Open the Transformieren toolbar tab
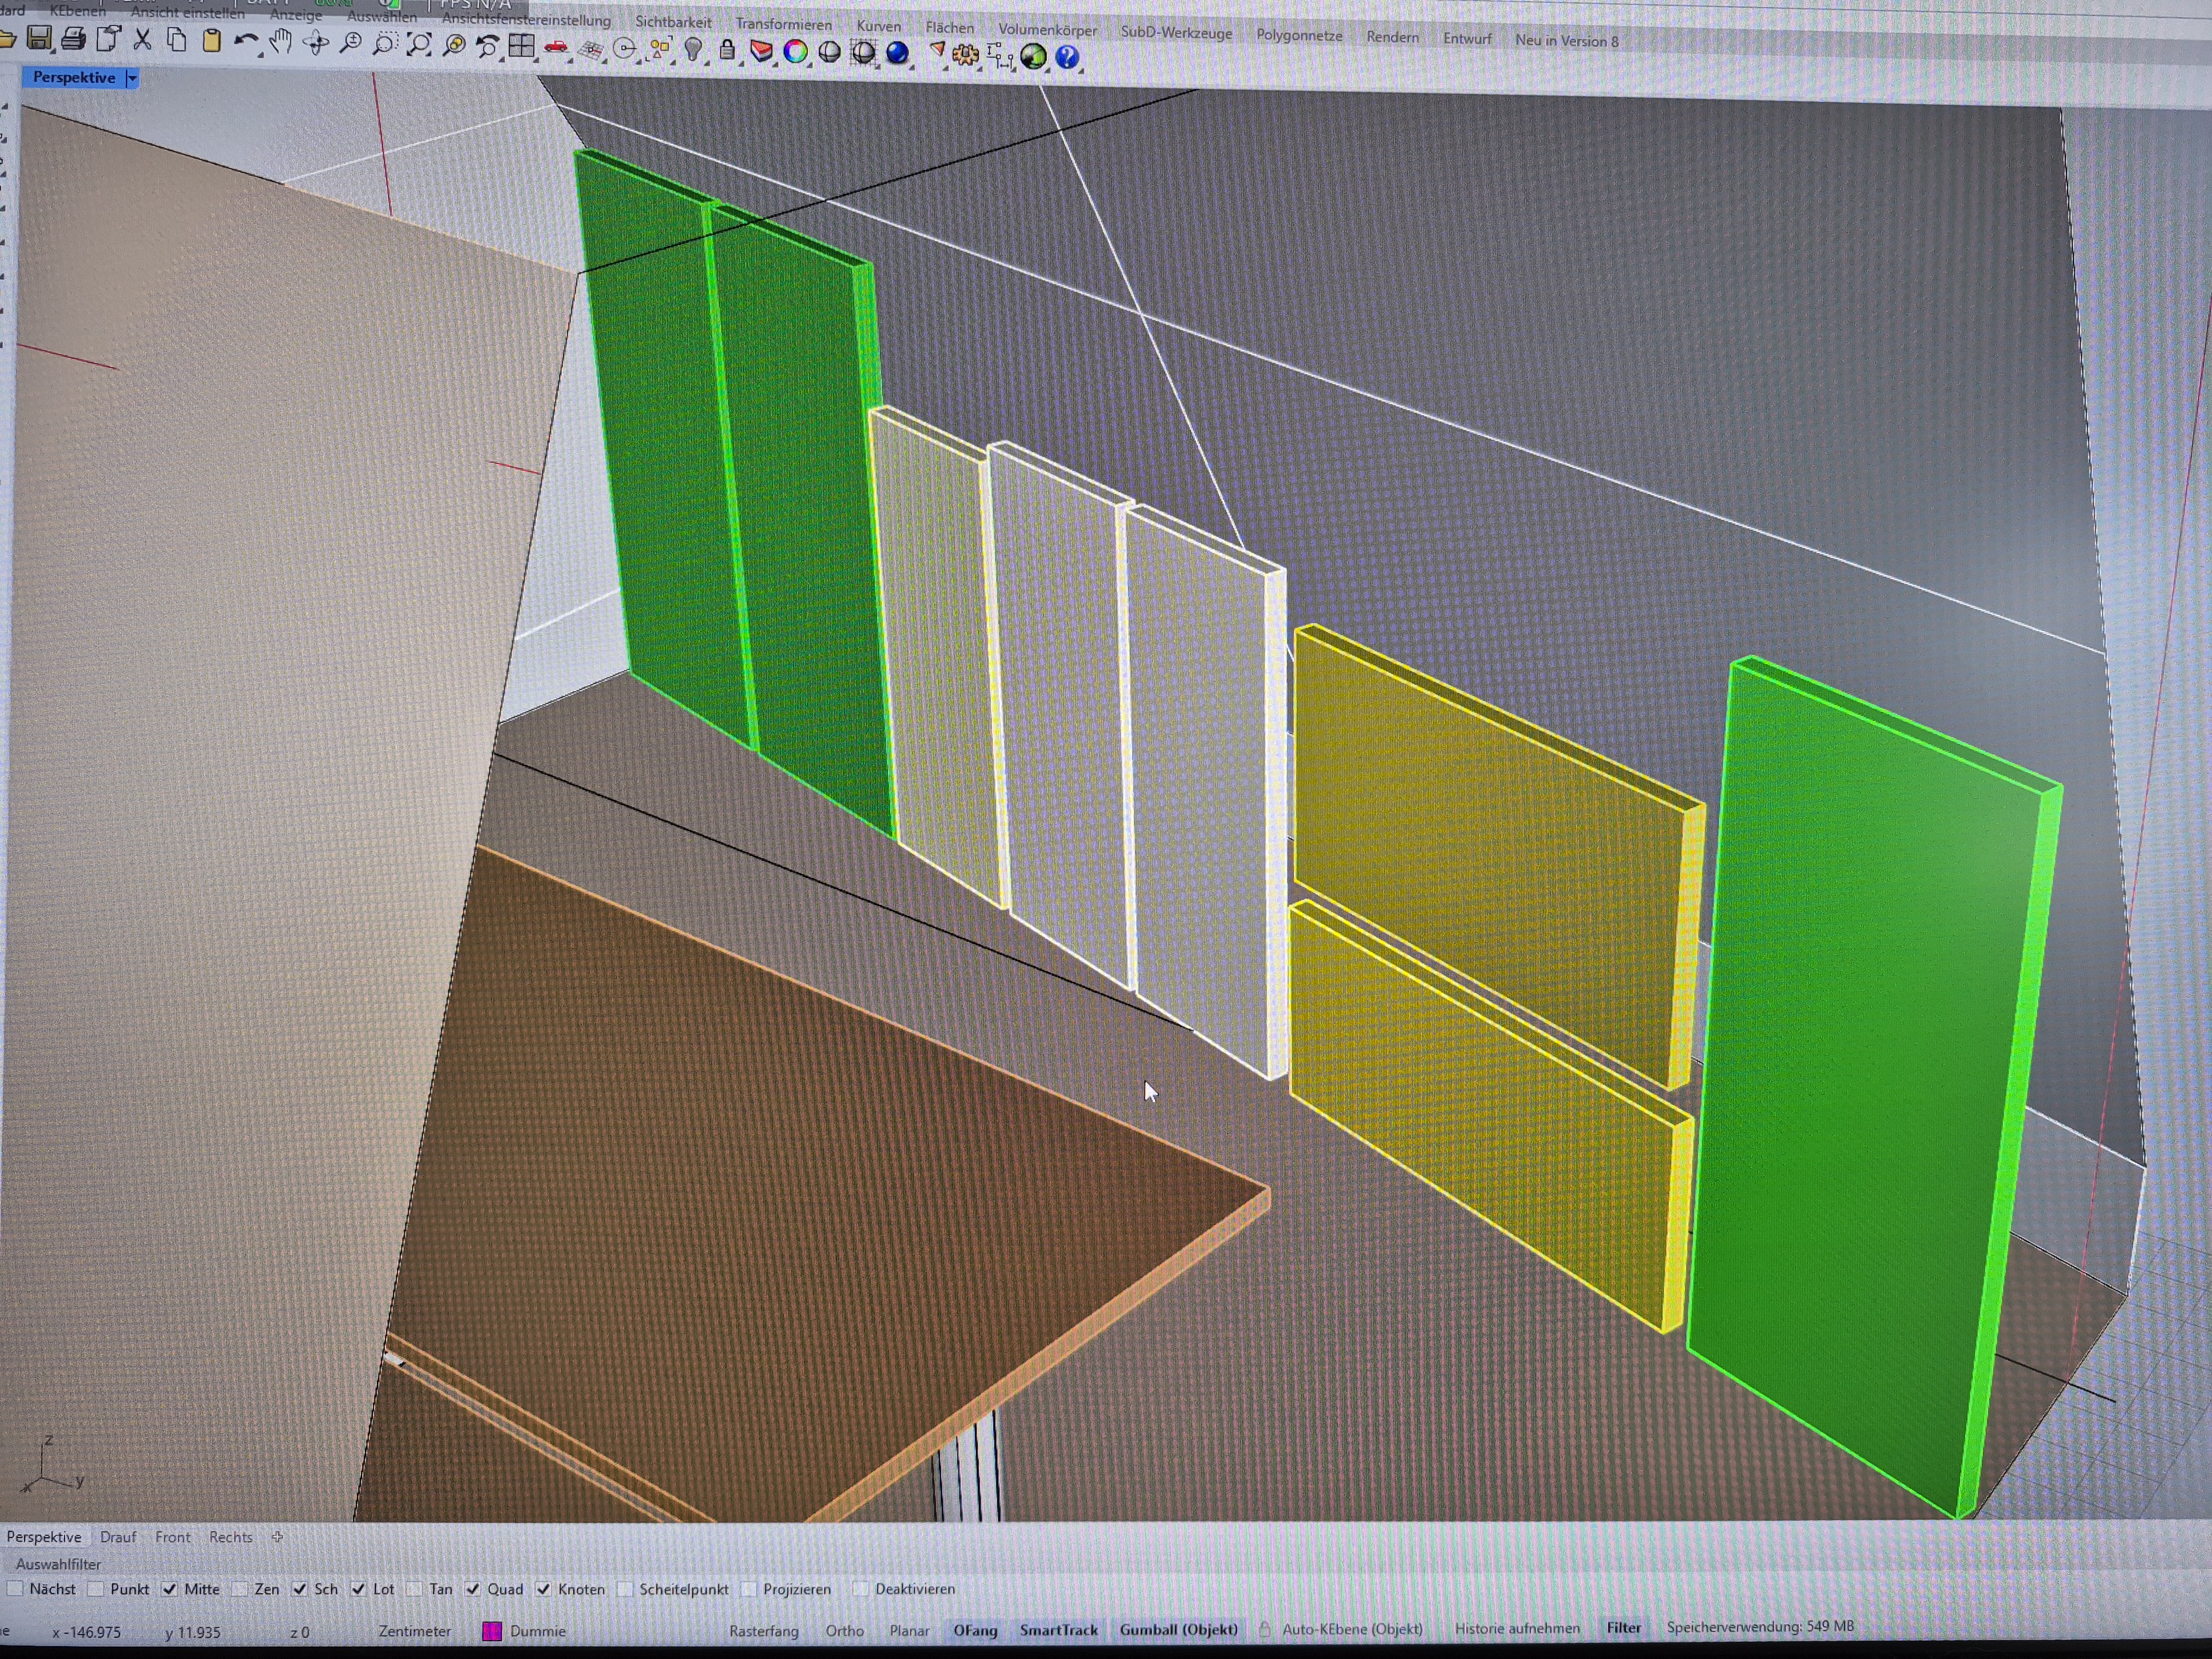The image size is (2212, 1659). coord(783,24)
